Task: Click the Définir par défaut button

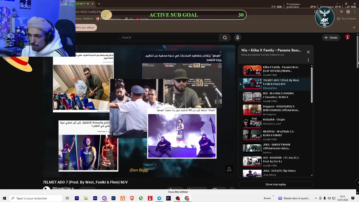Action: pyautogui.click(x=86, y=27)
